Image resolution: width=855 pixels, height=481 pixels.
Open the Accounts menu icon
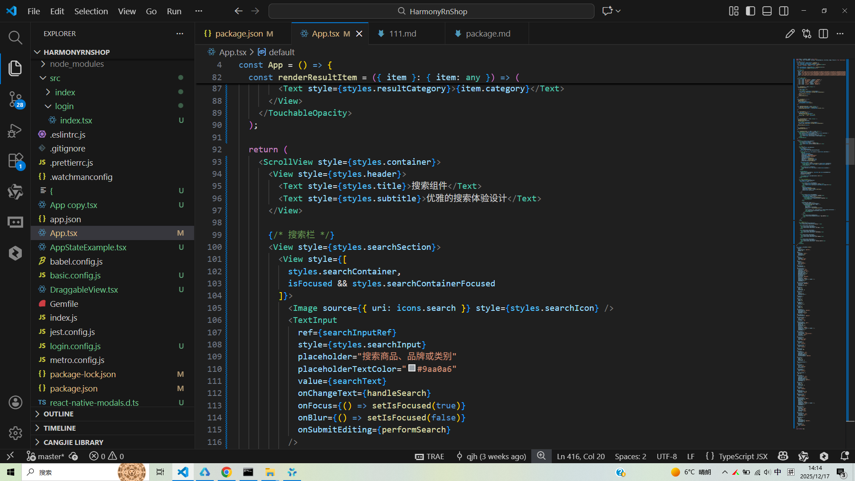15,403
